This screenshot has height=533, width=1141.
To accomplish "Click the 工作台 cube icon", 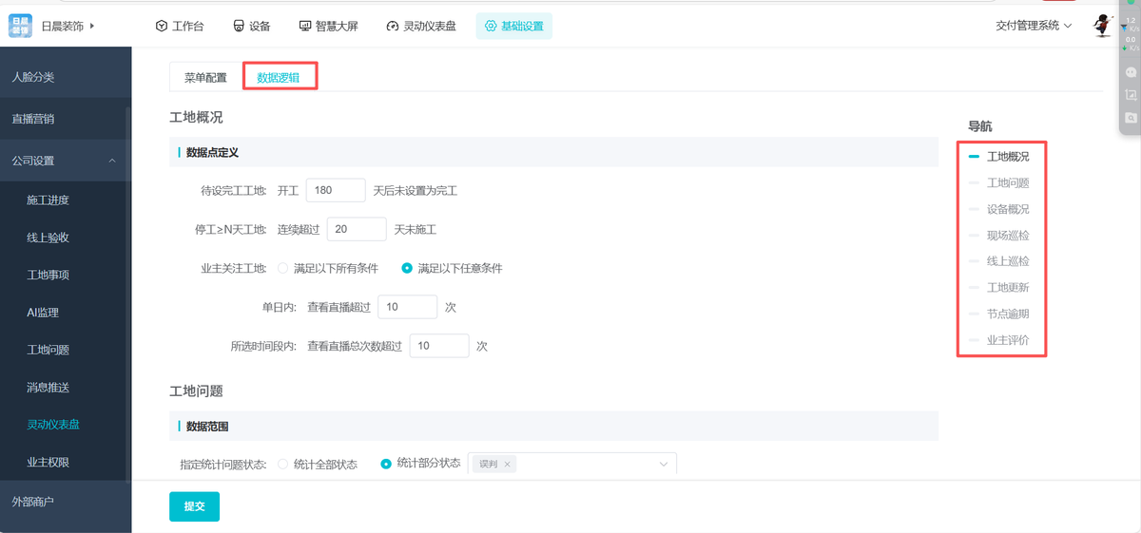I will pyautogui.click(x=162, y=26).
